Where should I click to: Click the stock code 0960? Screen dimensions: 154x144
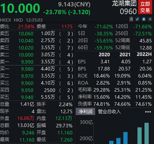coord(128,11)
